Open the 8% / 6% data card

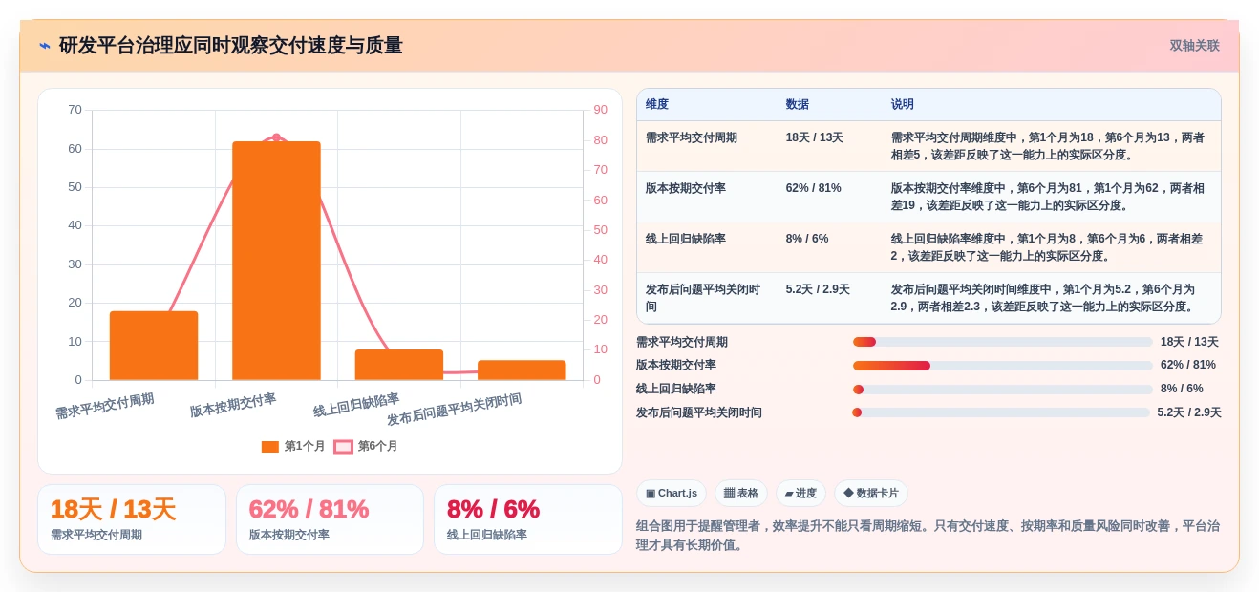tap(528, 519)
